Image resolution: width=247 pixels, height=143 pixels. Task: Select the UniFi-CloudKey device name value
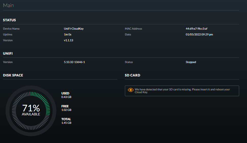pos(74,29)
